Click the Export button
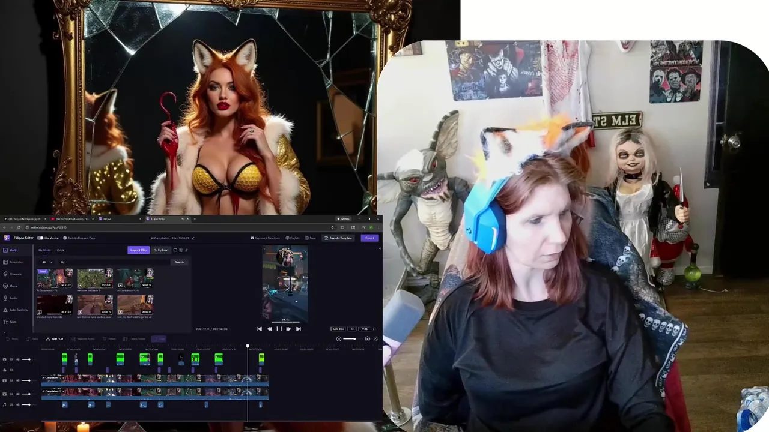The height and width of the screenshot is (432, 769). (369, 238)
